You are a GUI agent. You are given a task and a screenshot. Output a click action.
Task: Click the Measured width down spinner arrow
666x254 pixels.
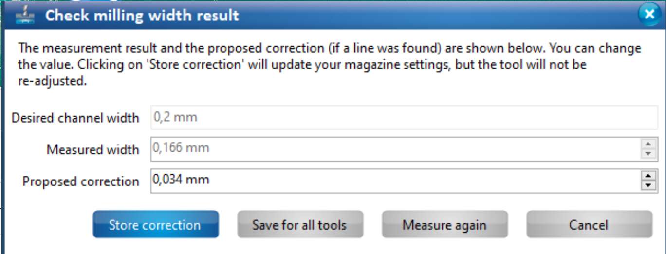tap(648, 153)
